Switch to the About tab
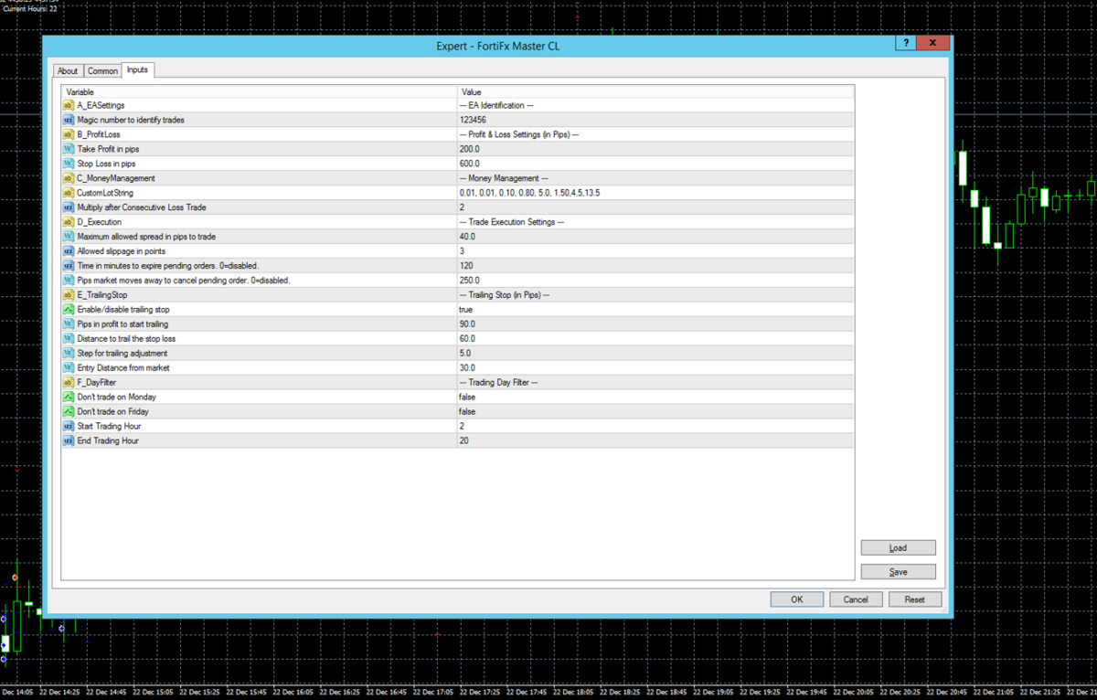1097x700 pixels. coord(68,71)
